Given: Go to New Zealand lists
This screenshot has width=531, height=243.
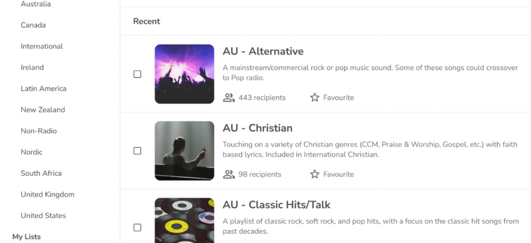Looking at the screenshot, I should pyautogui.click(x=43, y=110).
